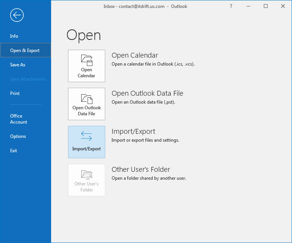Click the back arrow circle icon

coord(17,15)
